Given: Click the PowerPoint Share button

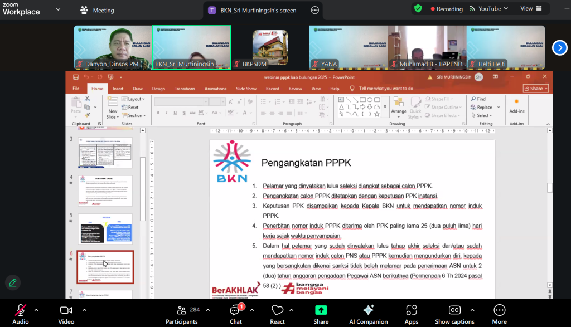Looking at the screenshot, I should click(x=535, y=89).
